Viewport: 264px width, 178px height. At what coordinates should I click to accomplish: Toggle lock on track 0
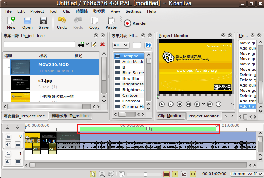8,136
